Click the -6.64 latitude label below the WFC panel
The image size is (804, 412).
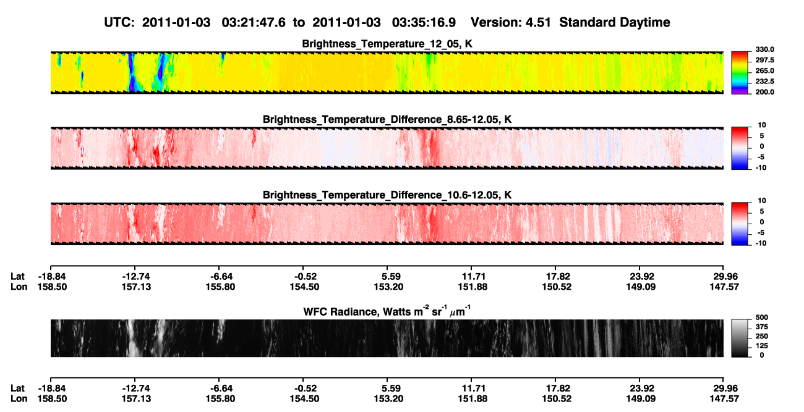click(x=218, y=388)
